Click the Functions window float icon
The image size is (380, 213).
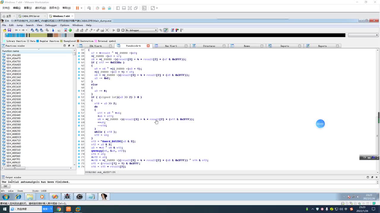pos(69,46)
